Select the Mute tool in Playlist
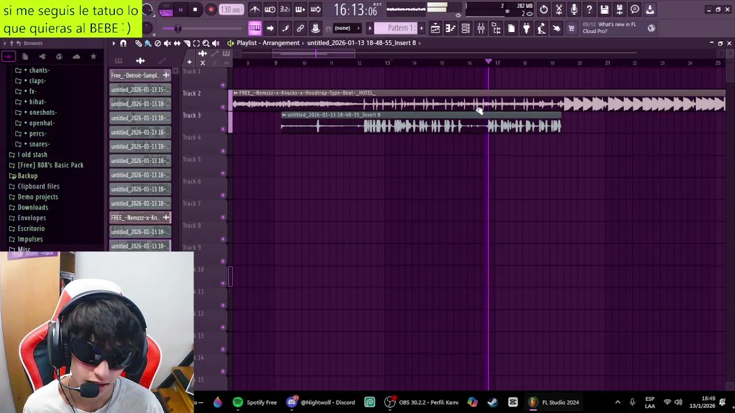735x413 pixels. click(167, 43)
